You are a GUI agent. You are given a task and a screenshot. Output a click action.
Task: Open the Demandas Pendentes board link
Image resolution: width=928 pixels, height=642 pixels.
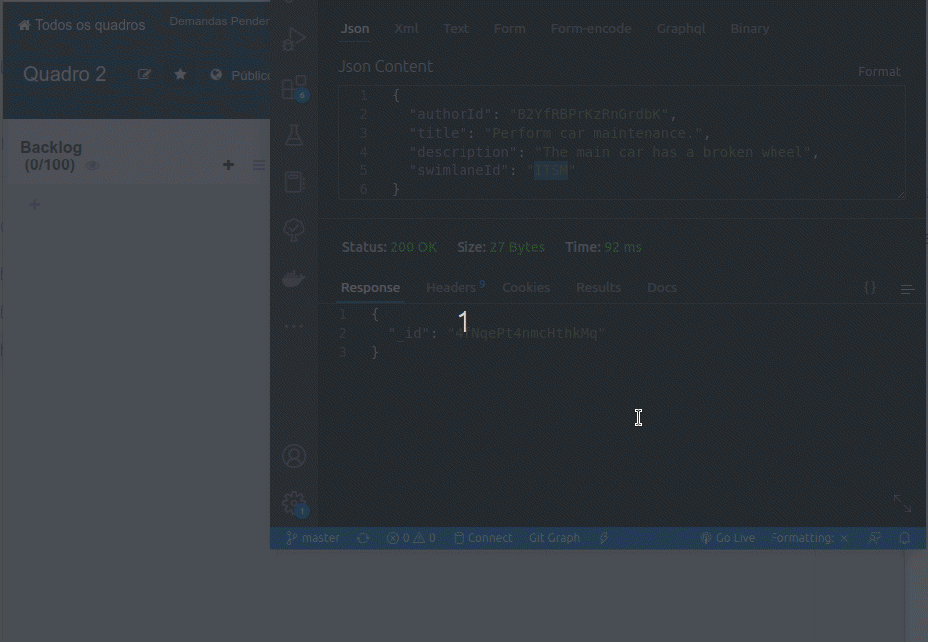click(x=219, y=21)
